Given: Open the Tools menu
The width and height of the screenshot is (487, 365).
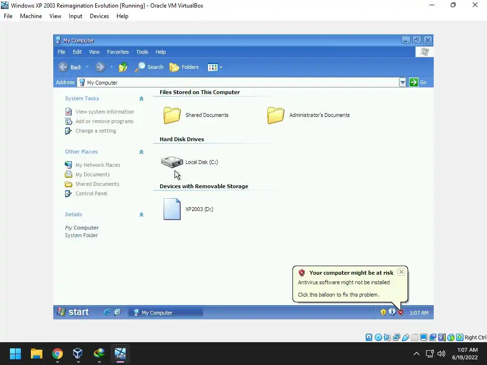Looking at the screenshot, I should click(142, 52).
